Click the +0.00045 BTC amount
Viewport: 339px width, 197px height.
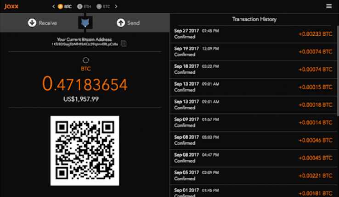tap(316, 158)
